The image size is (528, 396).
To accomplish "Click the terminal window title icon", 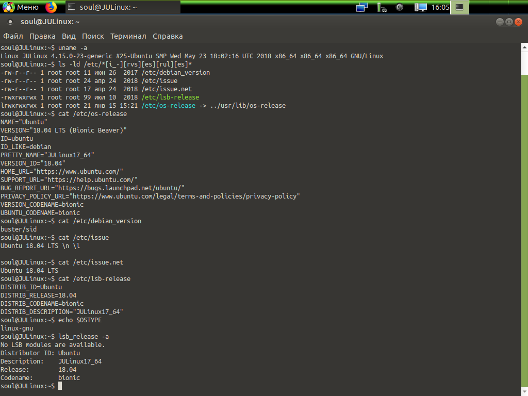I will coord(10,22).
